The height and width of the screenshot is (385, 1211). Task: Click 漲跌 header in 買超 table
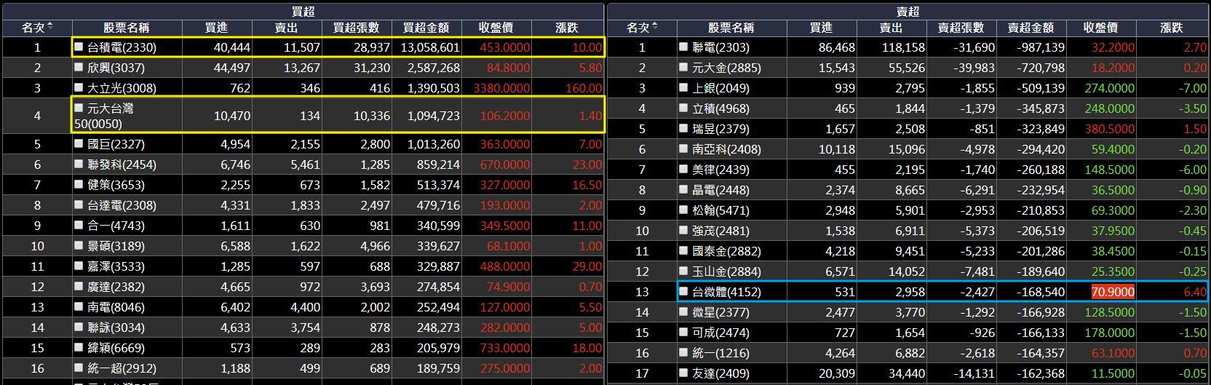(567, 28)
